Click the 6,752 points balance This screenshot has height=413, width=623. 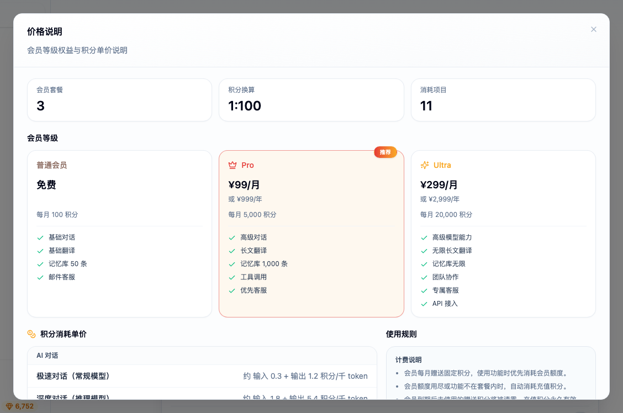tap(24, 406)
